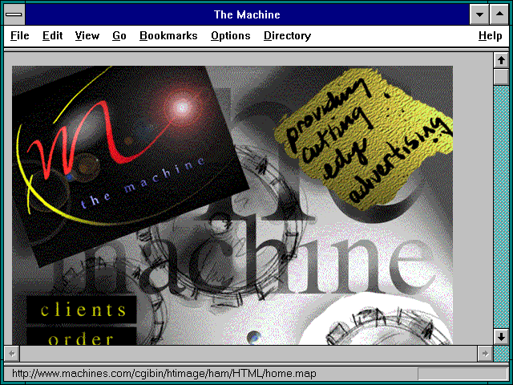Screen dimensions: 513x385
Task: Open the Directory menu
Action: click(x=287, y=35)
